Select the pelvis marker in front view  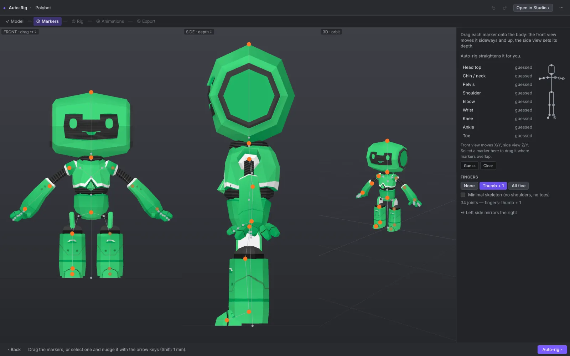pos(91,213)
